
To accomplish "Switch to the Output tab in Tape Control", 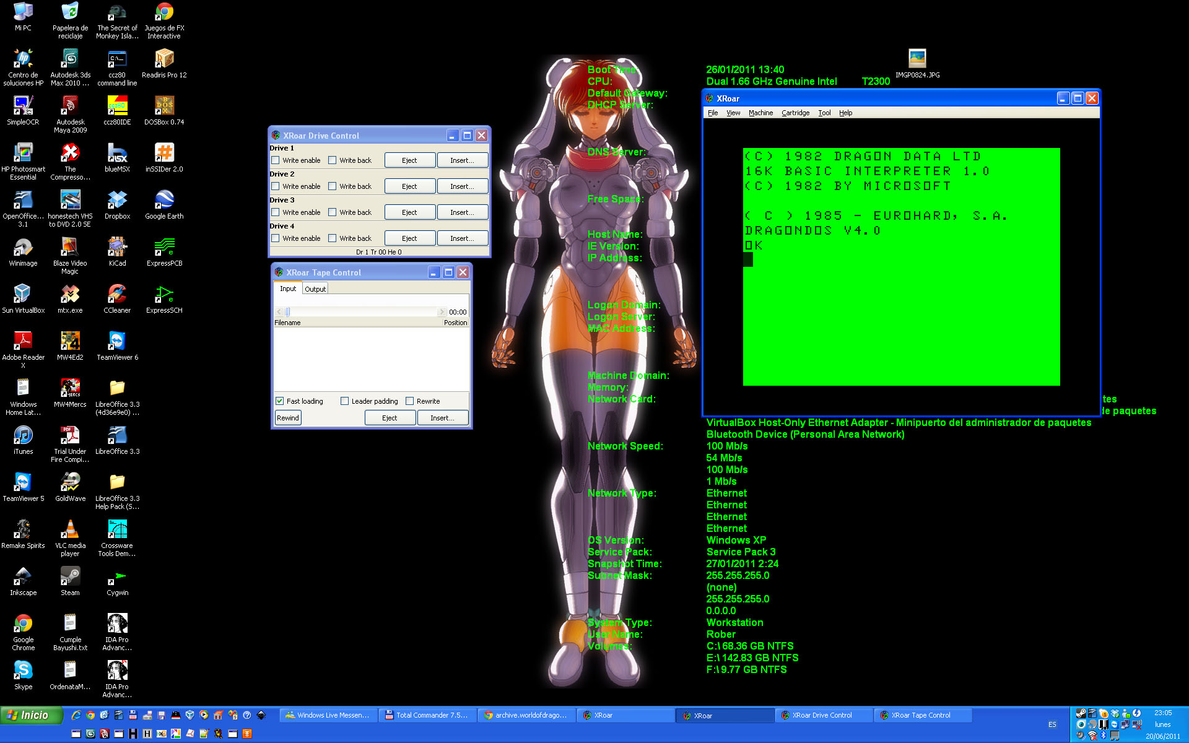I will click(315, 288).
